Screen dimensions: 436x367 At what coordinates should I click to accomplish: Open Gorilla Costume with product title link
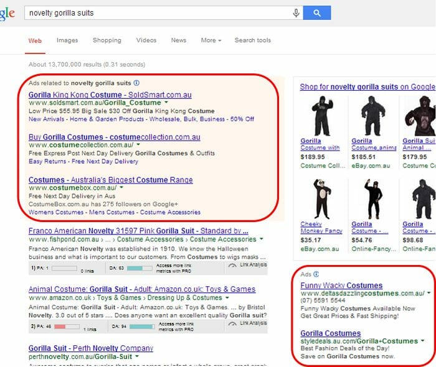point(320,144)
